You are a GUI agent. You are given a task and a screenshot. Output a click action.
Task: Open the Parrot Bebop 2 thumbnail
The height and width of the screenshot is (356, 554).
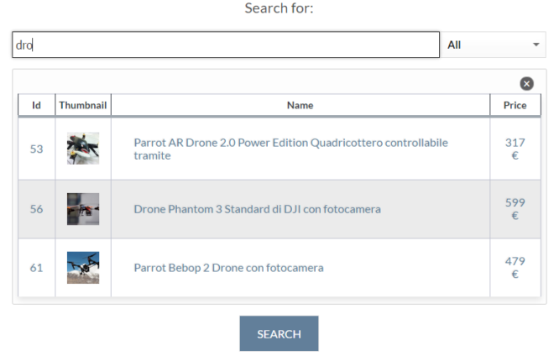click(x=83, y=268)
